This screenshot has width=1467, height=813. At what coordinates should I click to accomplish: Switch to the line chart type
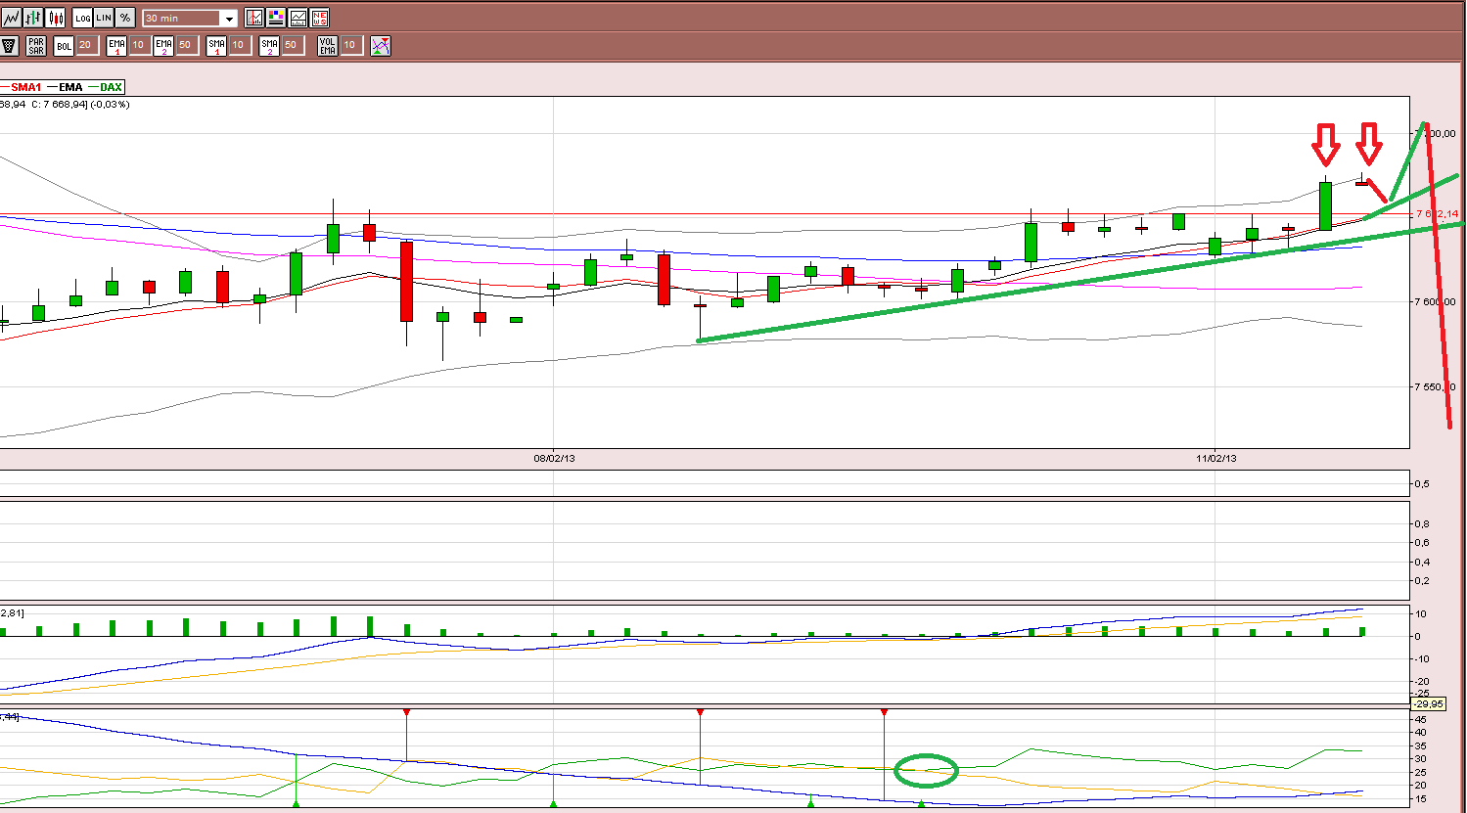tap(11, 18)
